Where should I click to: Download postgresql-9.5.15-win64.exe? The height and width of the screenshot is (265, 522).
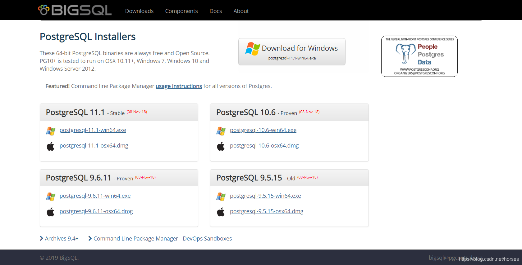click(x=265, y=196)
